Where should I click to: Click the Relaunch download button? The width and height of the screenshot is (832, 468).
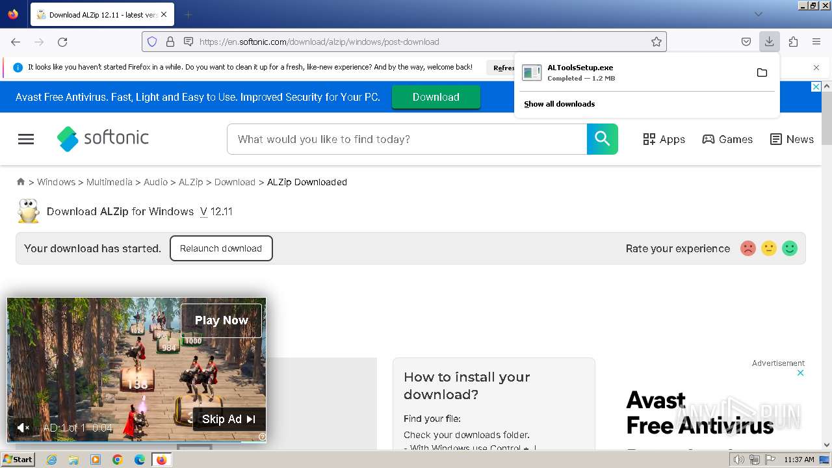(x=221, y=248)
